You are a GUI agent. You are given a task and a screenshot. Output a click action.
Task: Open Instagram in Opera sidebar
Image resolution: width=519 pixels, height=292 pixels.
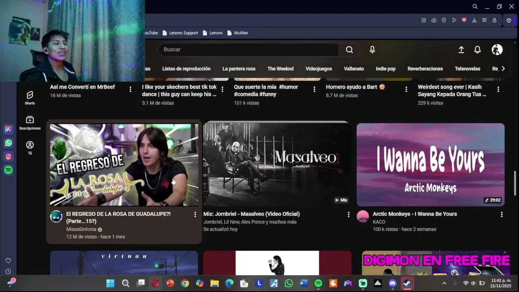tap(8, 157)
